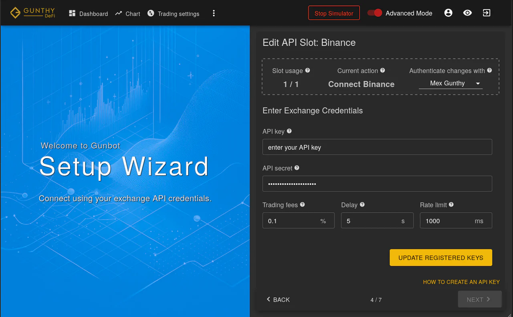
Task: Open the user account profile icon
Action: coord(448,13)
